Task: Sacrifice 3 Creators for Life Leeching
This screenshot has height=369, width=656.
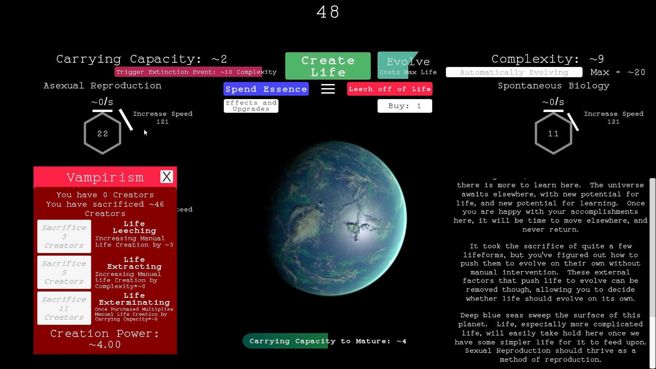Action: click(x=64, y=236)
